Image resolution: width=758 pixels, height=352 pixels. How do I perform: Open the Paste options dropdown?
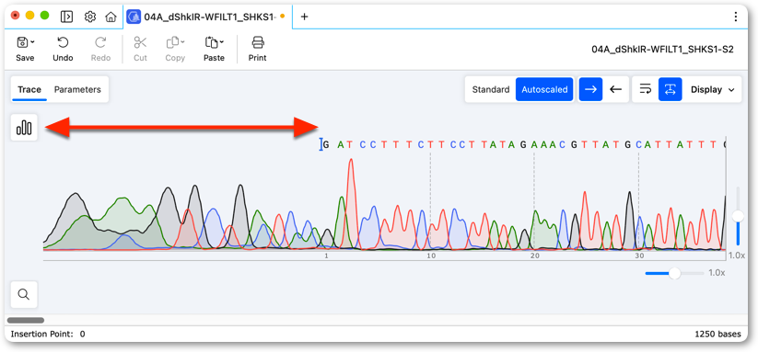(221, 42)
